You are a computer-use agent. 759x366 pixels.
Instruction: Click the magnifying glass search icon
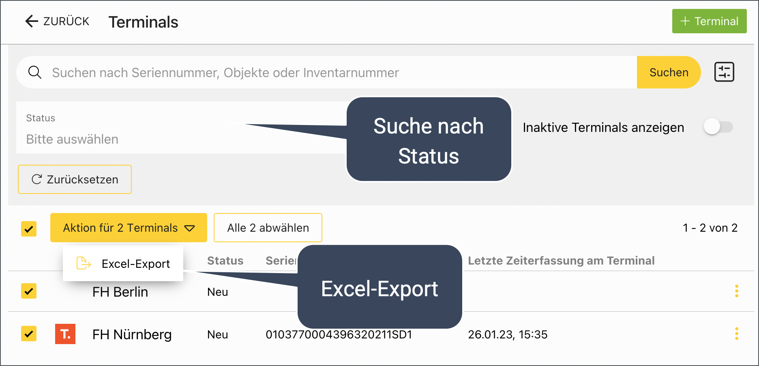35,73
